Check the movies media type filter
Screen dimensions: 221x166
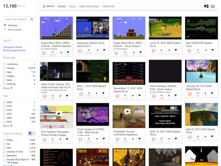[4, 68]
